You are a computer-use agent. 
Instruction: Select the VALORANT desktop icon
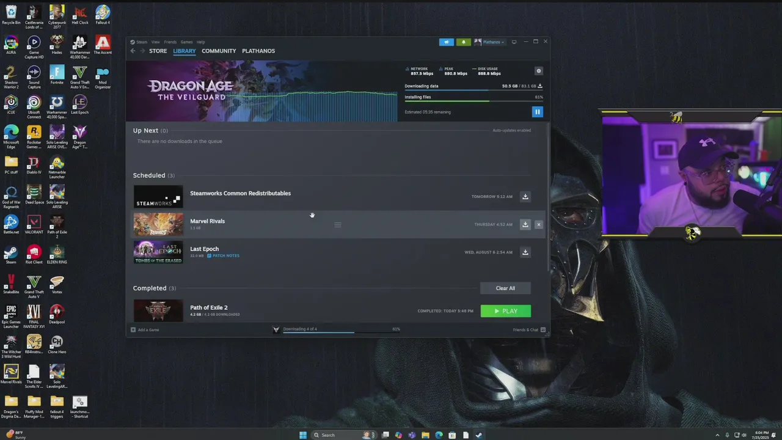tap(34, 225)
